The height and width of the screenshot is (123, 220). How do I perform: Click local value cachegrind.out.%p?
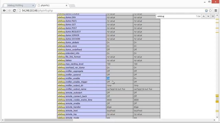click(116, 89)
